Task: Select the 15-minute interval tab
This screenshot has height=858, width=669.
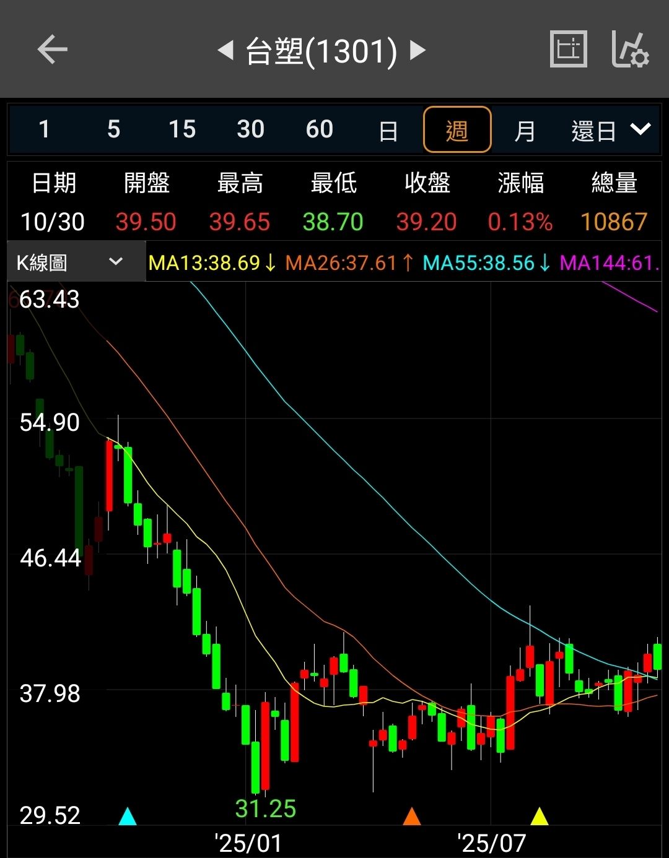Action: [182, 129]
